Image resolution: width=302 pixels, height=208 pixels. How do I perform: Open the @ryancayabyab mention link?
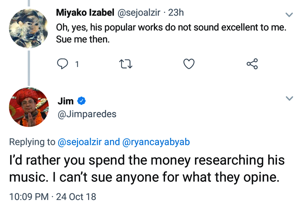point(156,142)
